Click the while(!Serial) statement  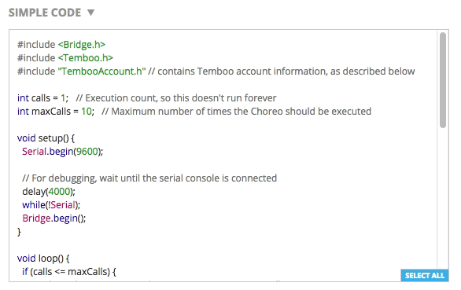click(x=51, y=205)
